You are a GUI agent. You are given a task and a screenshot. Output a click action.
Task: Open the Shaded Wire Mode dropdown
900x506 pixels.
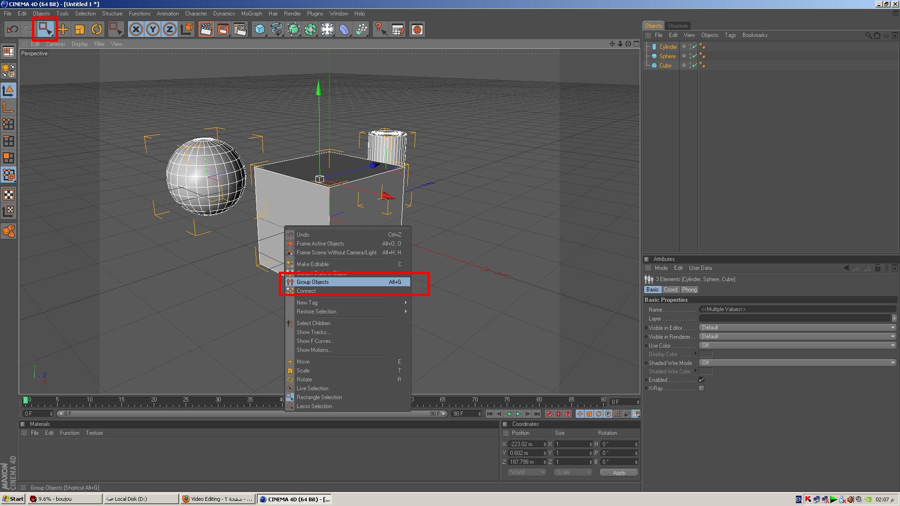click(x=797, y=363)
